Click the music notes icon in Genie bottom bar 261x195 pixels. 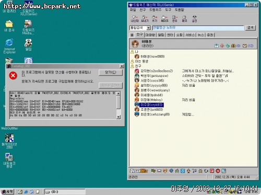(194, 171)
